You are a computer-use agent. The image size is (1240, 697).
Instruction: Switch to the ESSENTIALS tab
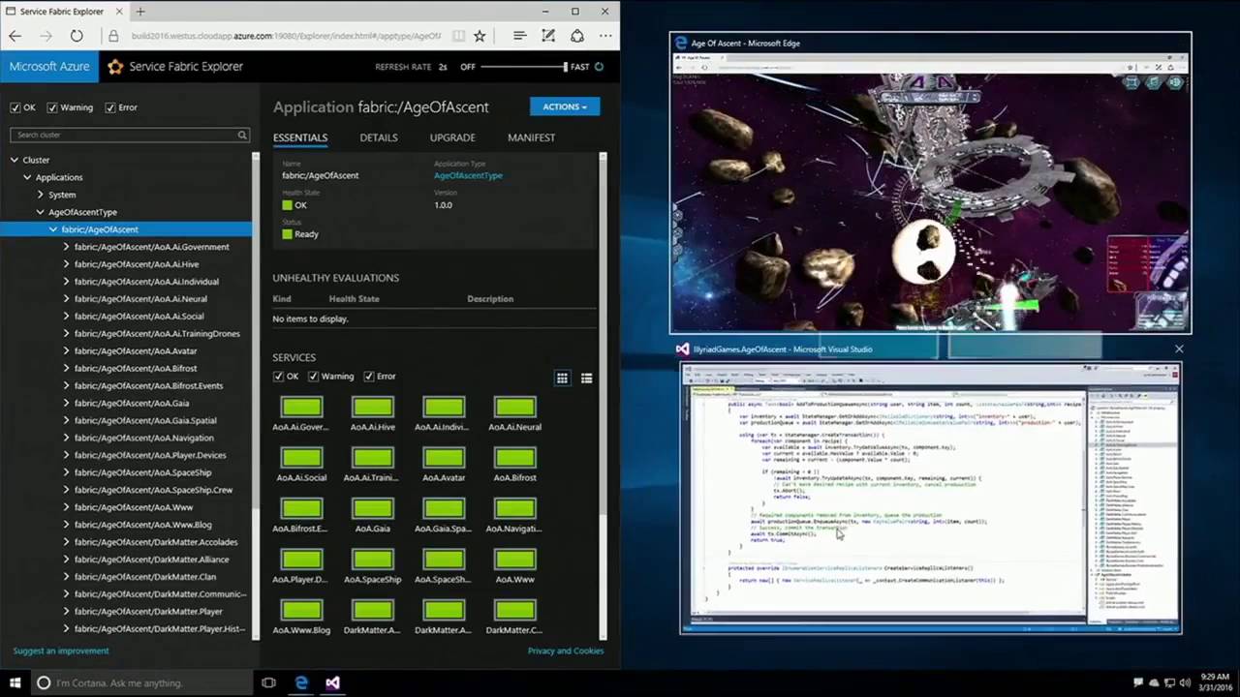[300, 137]
